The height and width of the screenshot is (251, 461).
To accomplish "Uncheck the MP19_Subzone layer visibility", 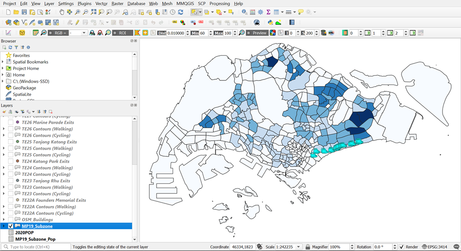I will click(10, 226).
